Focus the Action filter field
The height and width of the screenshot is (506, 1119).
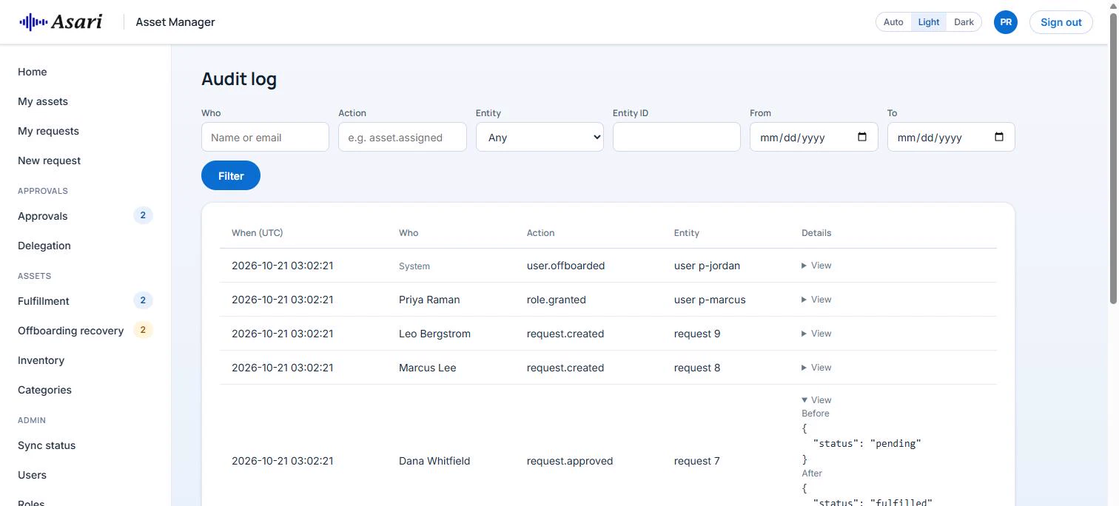pos(403,137)
